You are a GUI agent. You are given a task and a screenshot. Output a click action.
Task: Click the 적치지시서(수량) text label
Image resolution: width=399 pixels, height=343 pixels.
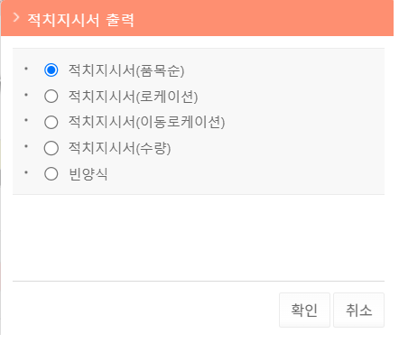click(x=119, y=148)
